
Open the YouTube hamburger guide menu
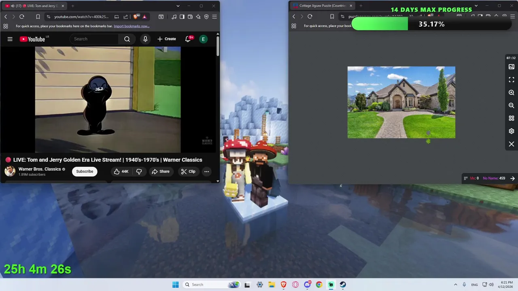[10, 39]
